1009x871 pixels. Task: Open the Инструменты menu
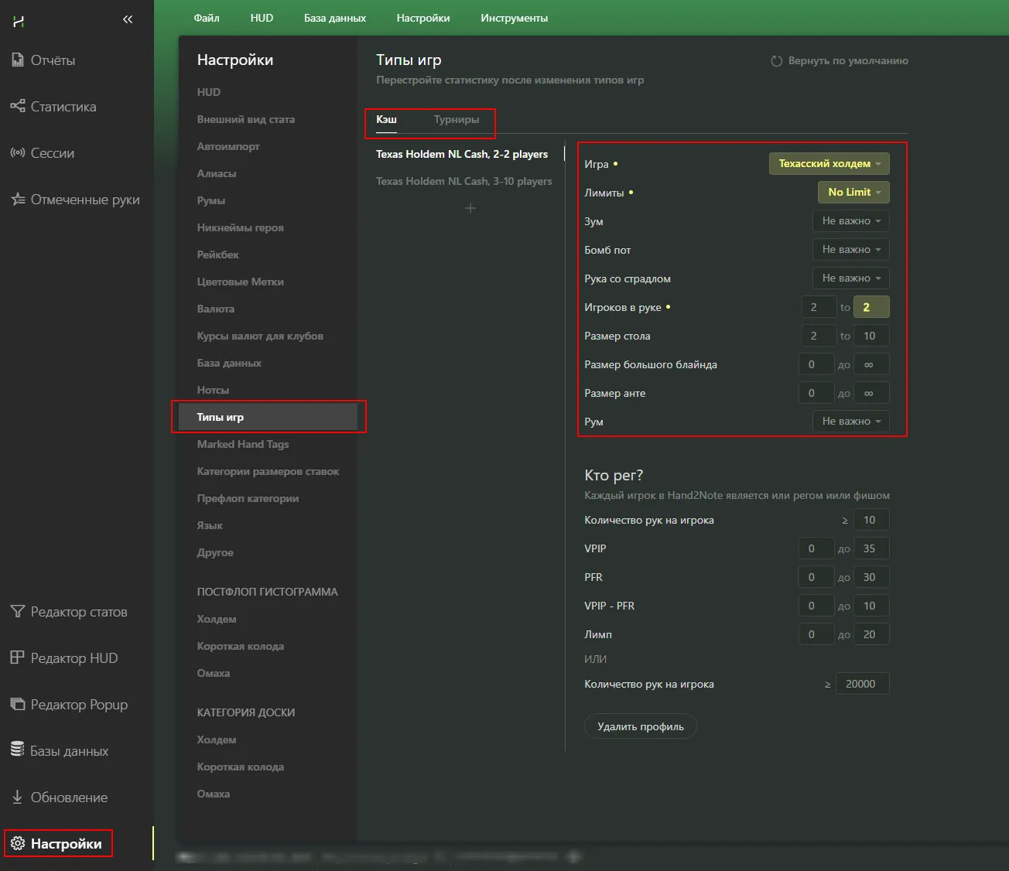pyautogui.click(x=514, y=18)
